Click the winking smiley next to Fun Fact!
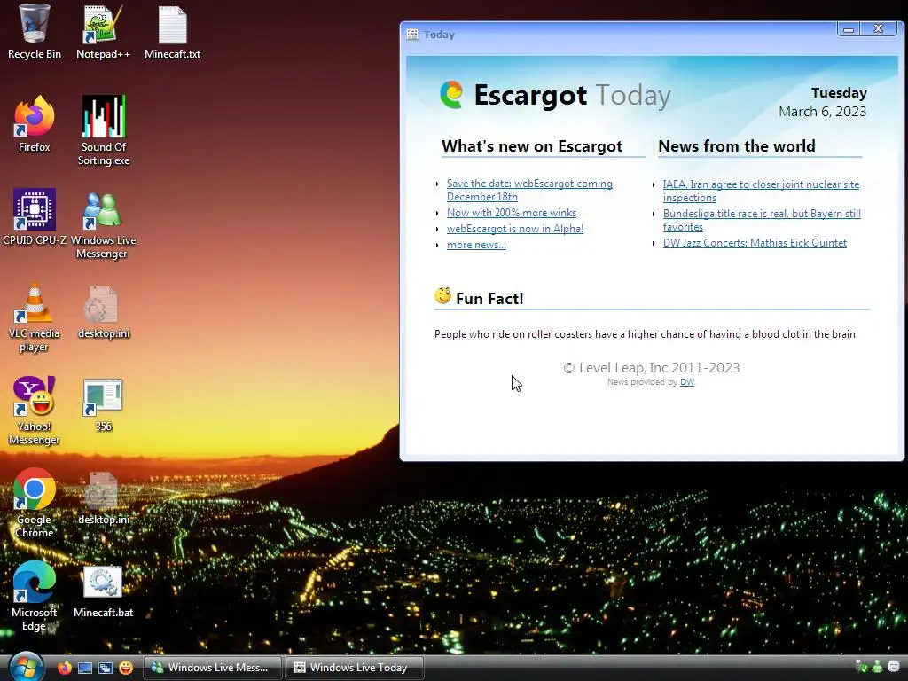The width and height of the screenshot is (908, 681). click(x=443, y=296)
